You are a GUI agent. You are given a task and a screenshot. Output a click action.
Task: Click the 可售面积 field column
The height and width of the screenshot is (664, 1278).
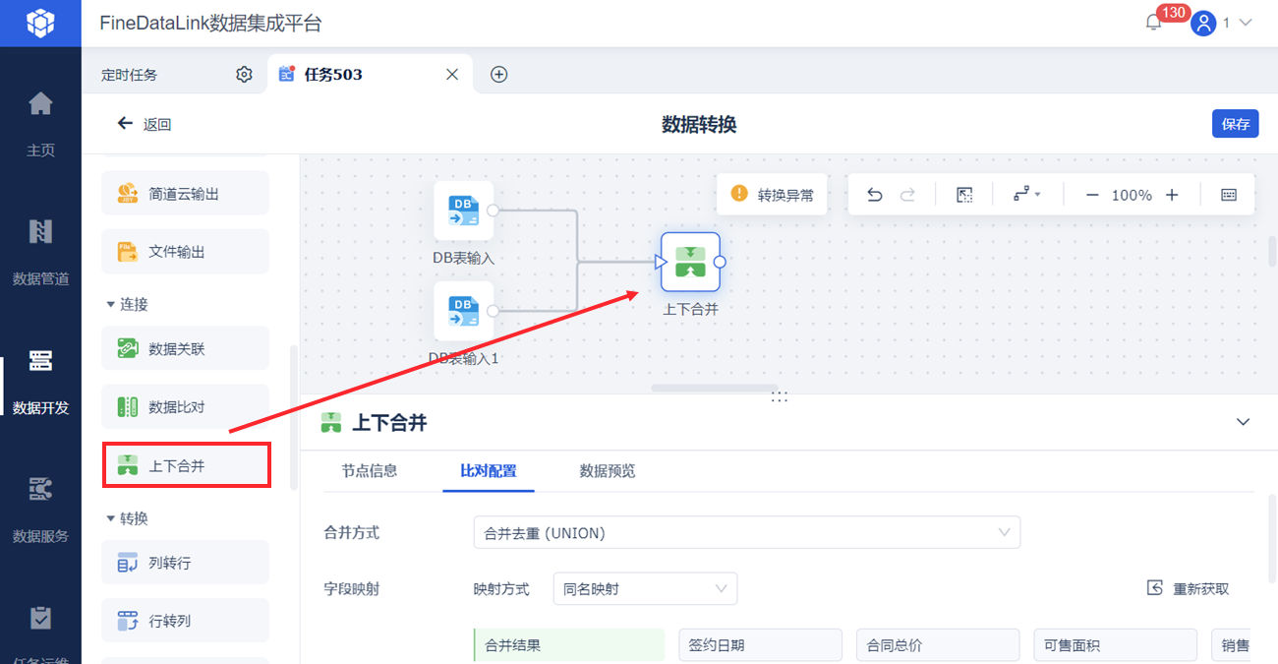click(1115, 645)
